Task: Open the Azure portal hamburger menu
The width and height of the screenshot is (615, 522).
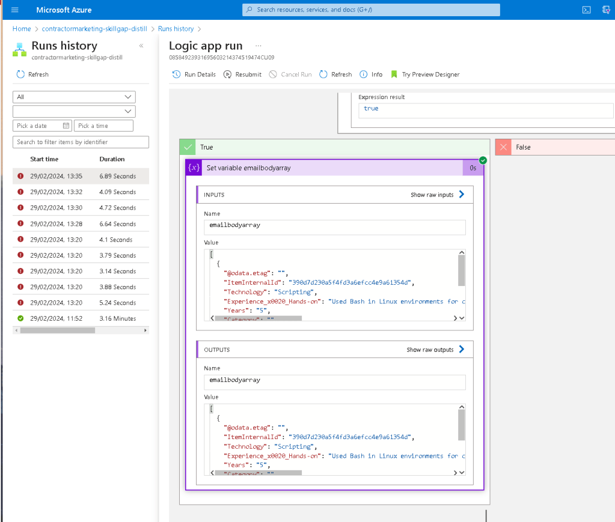Action: 15,10
